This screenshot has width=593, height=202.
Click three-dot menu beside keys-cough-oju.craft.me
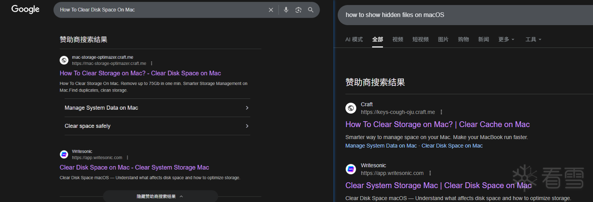[x=441, y=112]
